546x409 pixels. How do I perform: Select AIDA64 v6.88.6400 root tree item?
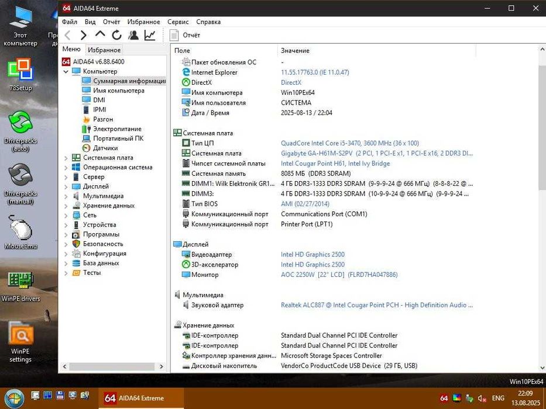coord(93,61)
